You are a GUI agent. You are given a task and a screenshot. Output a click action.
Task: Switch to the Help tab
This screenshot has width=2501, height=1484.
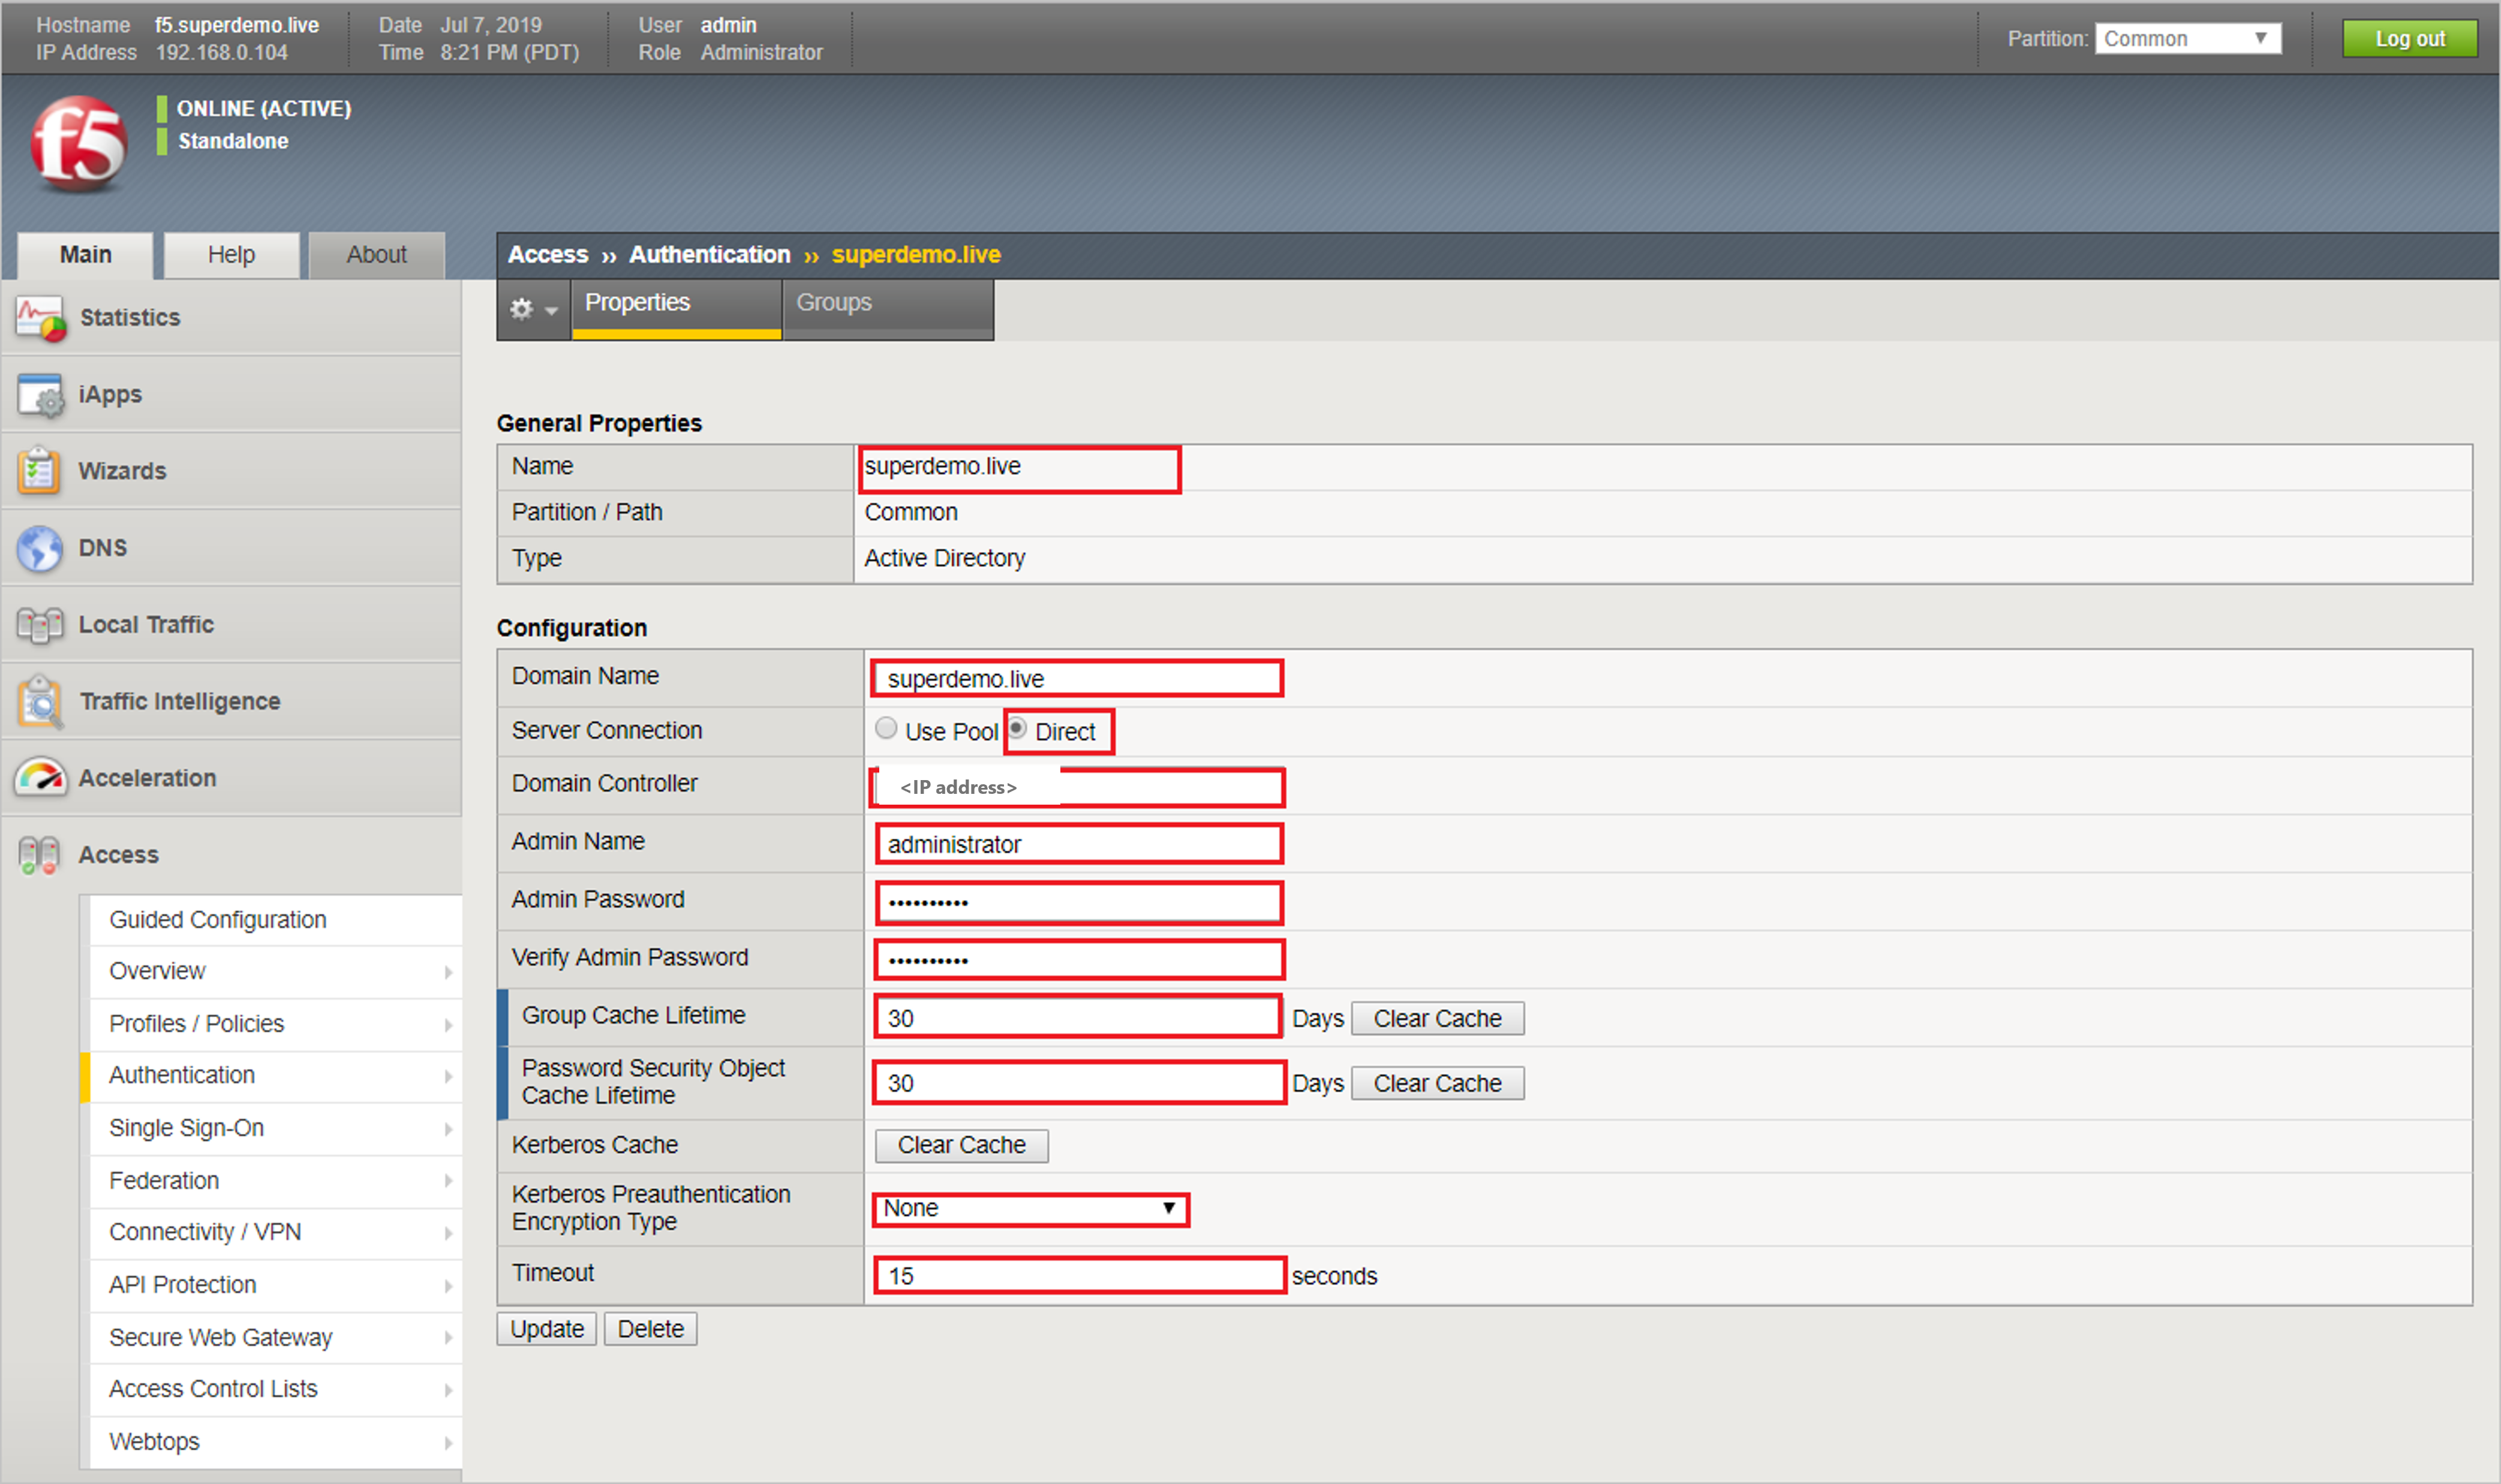(x=231, y=255)
